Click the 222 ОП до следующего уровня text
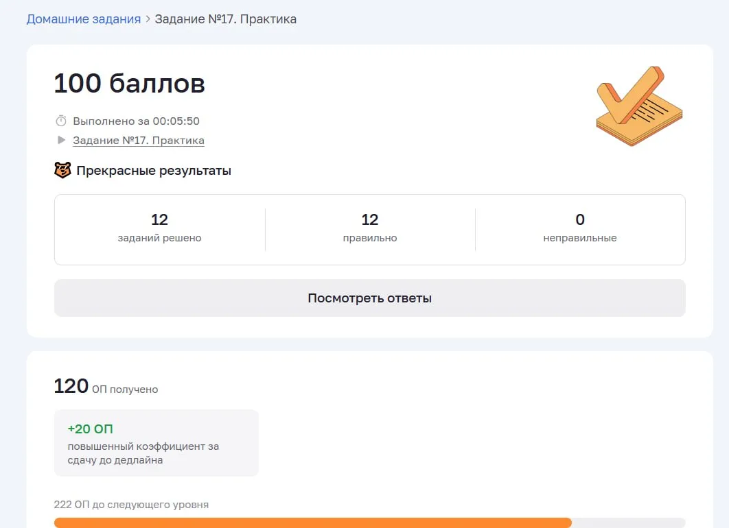Image resolution: width=729 pixels, height=528 pixels. 131,505
